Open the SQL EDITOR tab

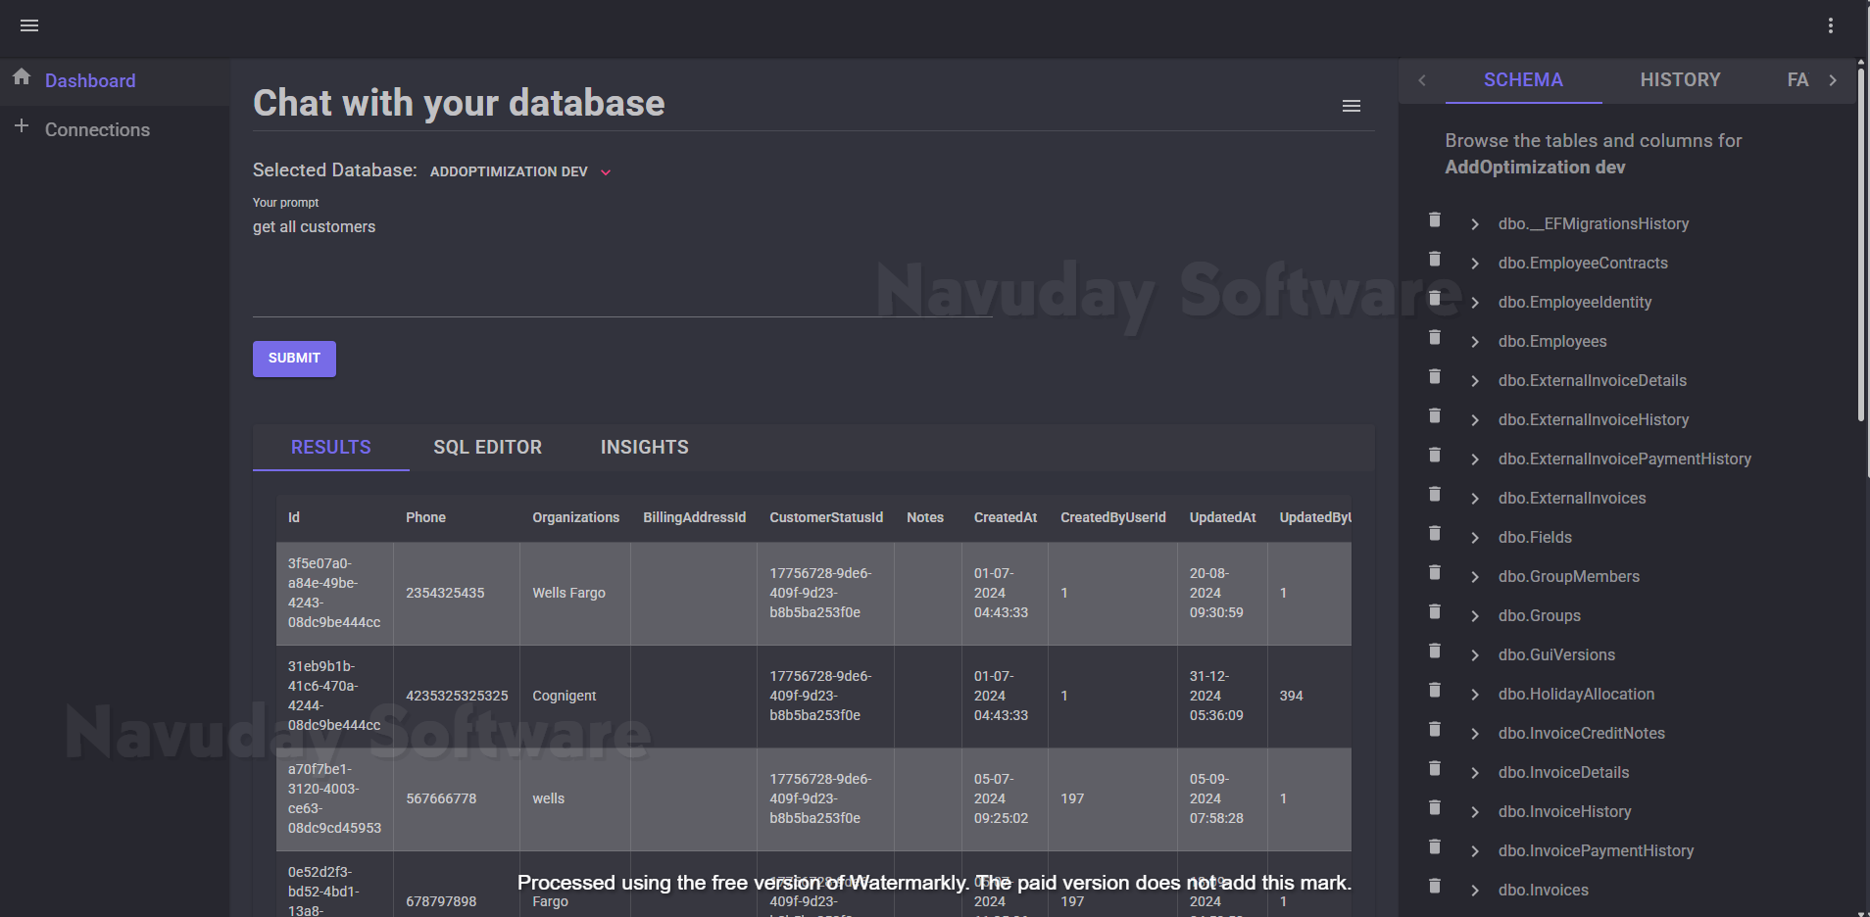487,448
